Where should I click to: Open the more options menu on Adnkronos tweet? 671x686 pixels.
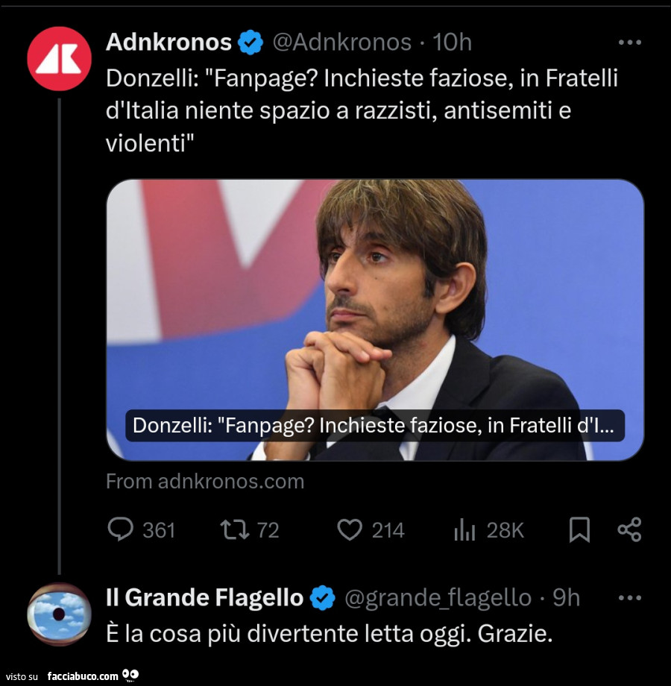click(631, 43)
